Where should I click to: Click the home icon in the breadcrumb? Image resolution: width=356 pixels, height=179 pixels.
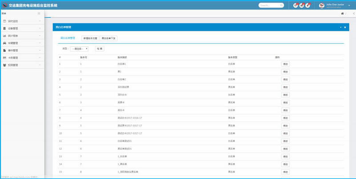pyautogui.click(x=342, y=14)
